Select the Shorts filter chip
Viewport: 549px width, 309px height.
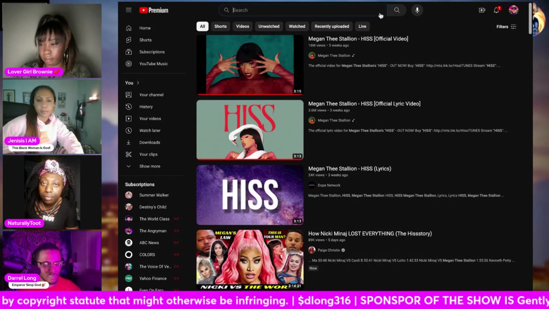tap(220, 26)
